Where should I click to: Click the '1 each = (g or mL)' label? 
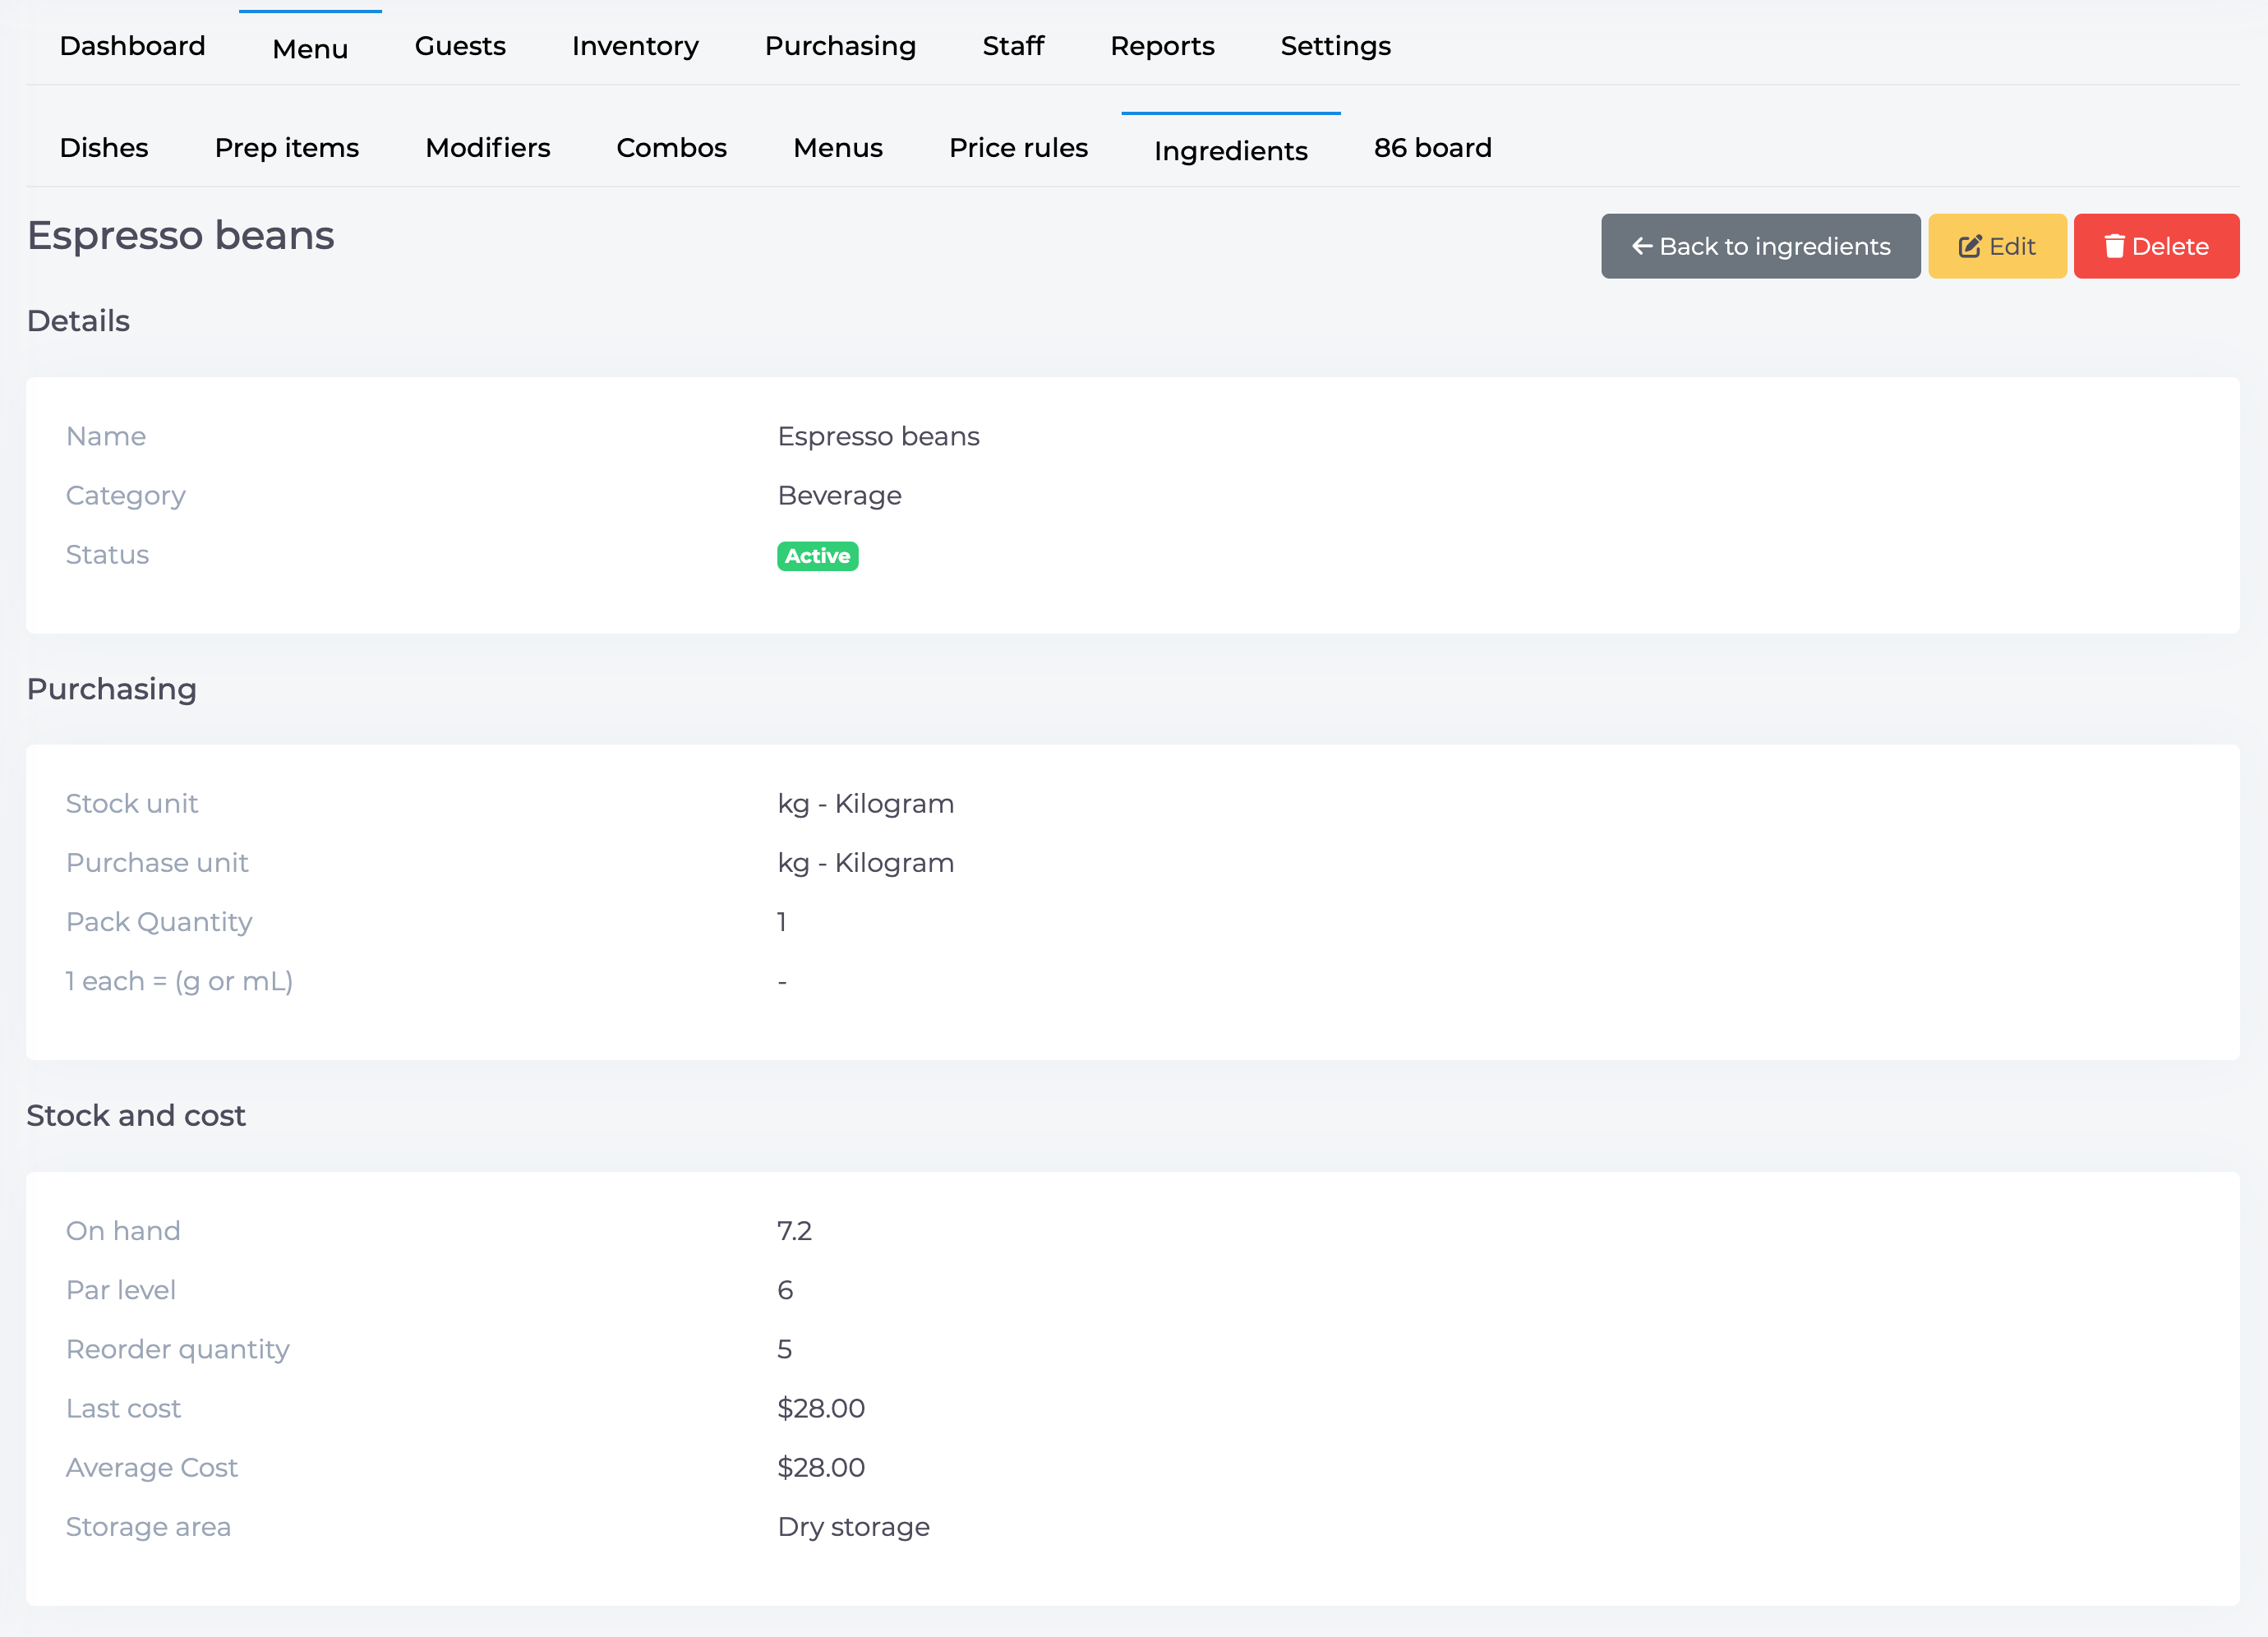click(x=179, y=982)
